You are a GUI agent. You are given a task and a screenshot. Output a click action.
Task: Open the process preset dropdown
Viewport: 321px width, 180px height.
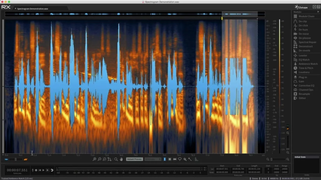click(x=153, y=159)
